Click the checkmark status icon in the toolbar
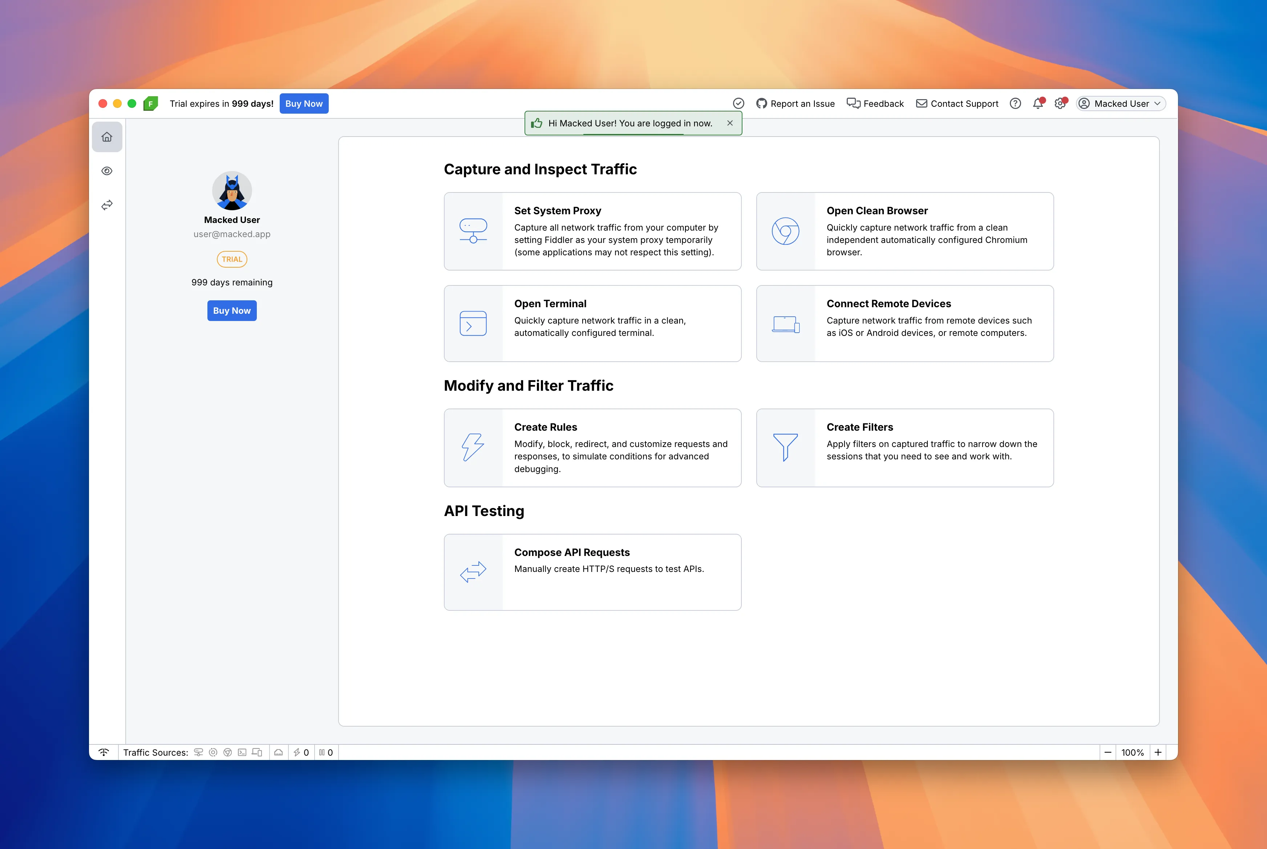This screenshot has width=1267, height=849. point(738,103)
